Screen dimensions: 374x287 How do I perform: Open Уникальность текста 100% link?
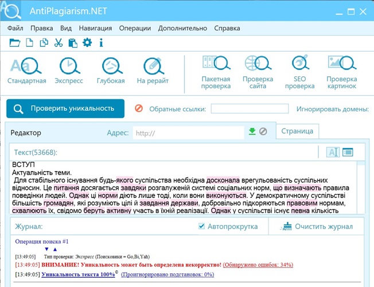[x=78, y=274]
